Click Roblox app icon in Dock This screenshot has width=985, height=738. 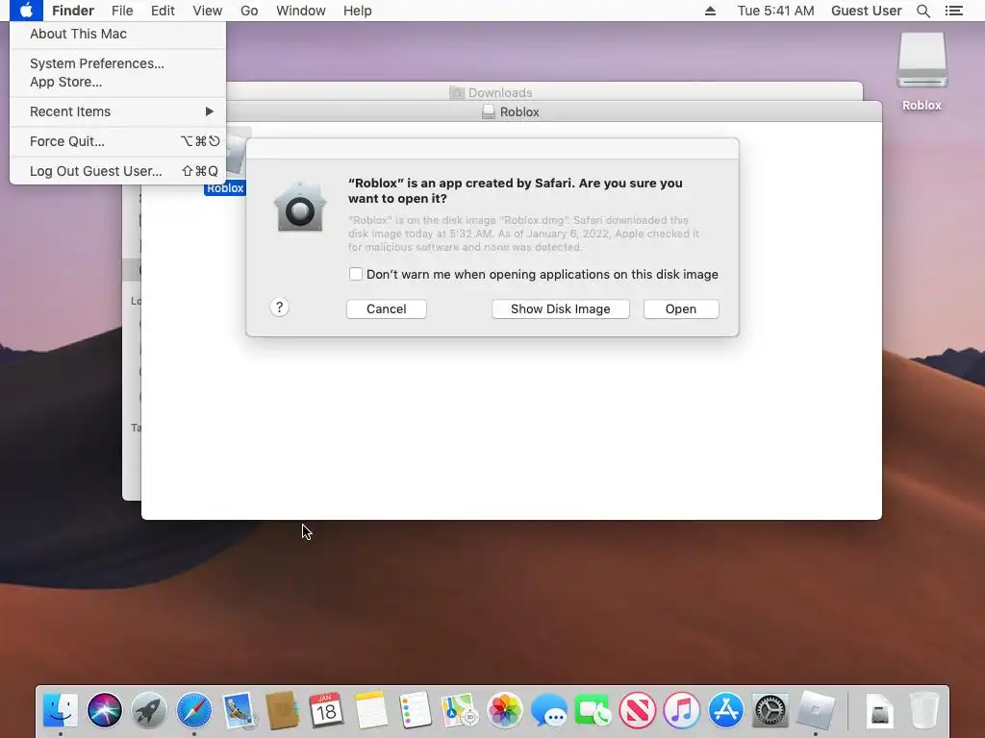click(x=816, y=710)
